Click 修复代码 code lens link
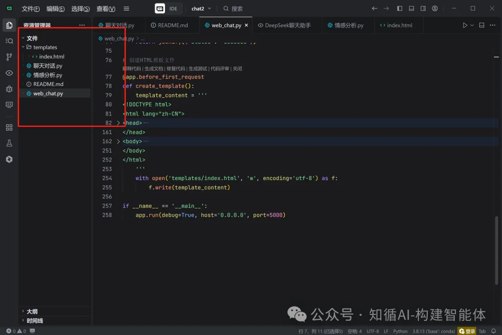Viewport: 502px width, 335px height. (x=176, y=68)
